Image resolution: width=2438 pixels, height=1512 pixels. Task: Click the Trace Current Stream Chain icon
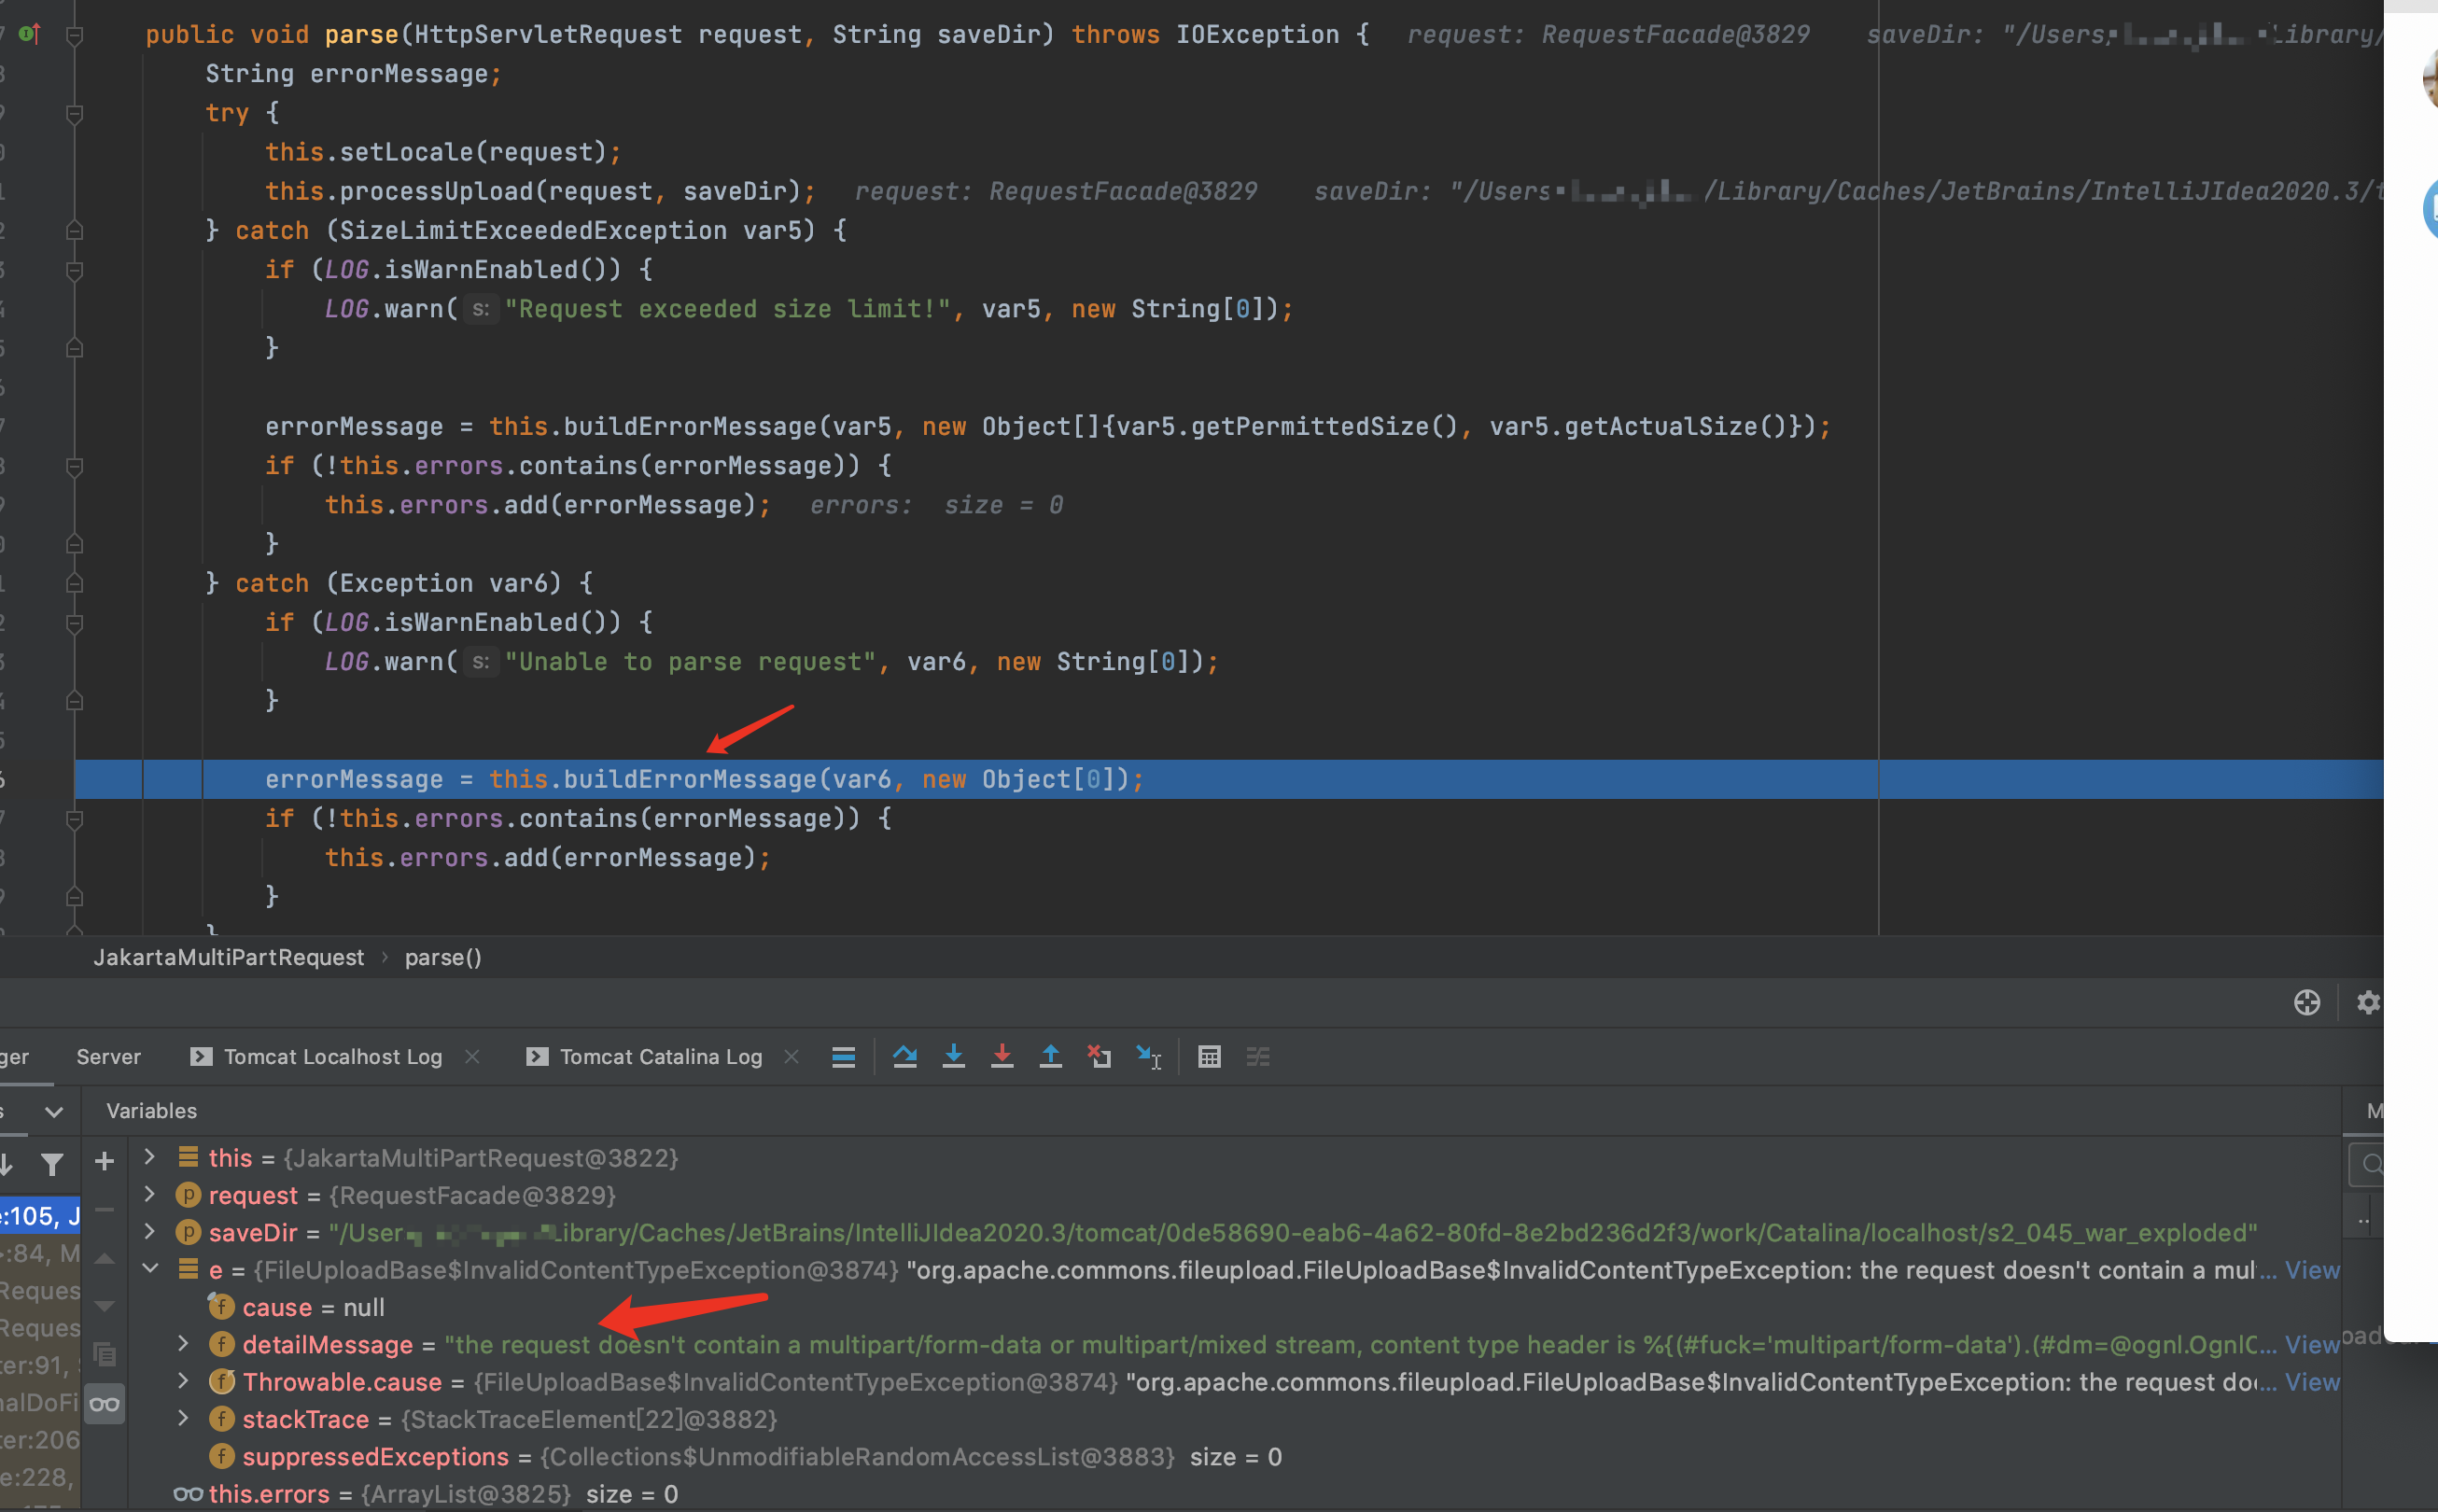click(x=1258, y=1057)
